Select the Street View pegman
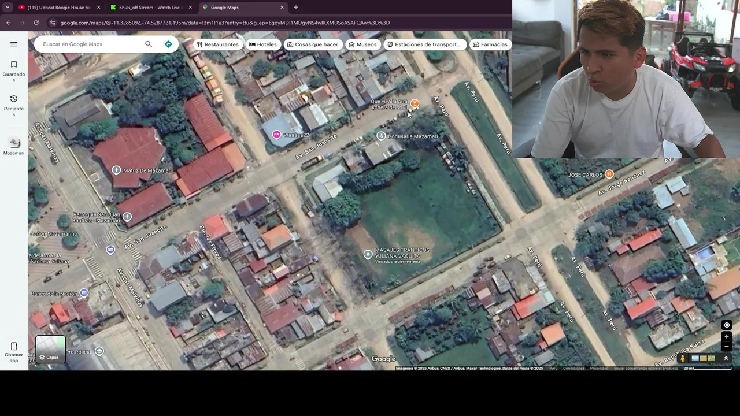This screenshot has height=416, width=740. tap(682, 358)
